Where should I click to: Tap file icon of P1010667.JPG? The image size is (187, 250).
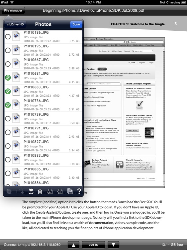[x=16, y=64]
